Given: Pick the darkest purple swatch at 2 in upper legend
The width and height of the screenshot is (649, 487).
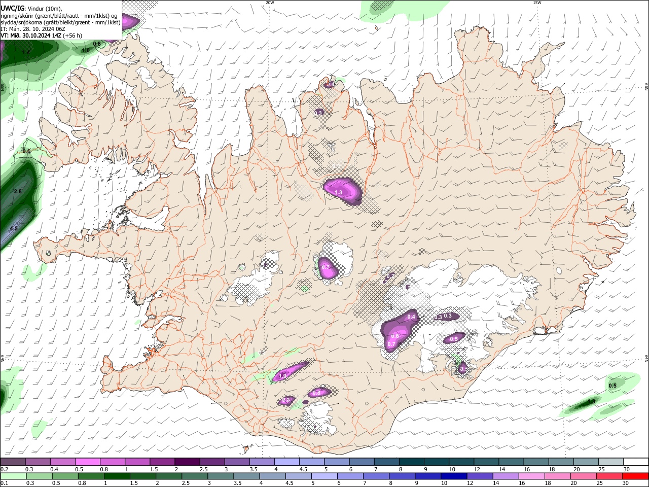Looking at the screenshot, I should [x=187, y=462].
